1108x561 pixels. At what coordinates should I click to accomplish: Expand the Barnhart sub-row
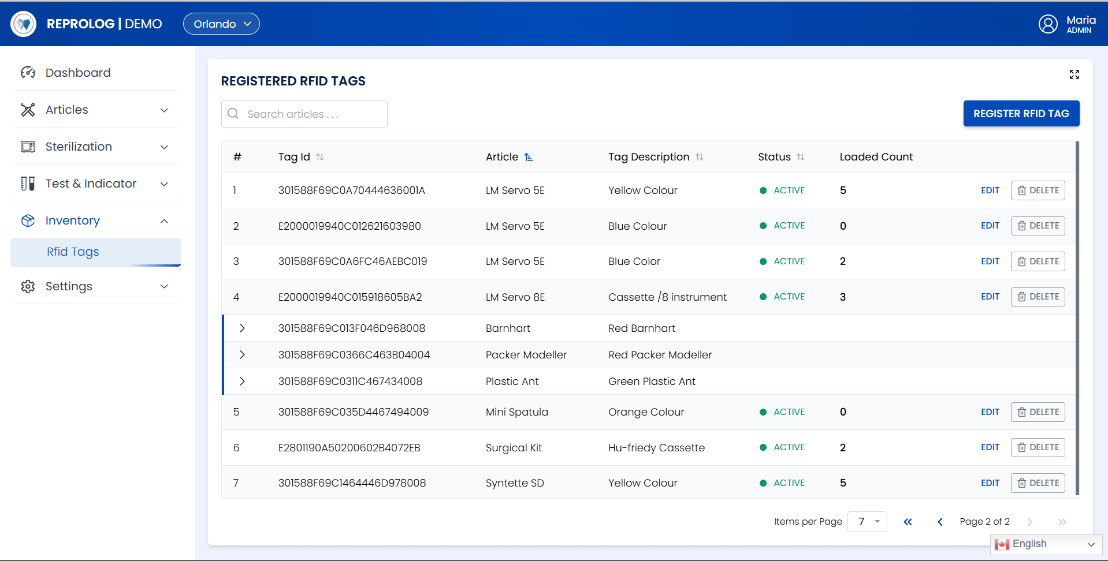242,328
